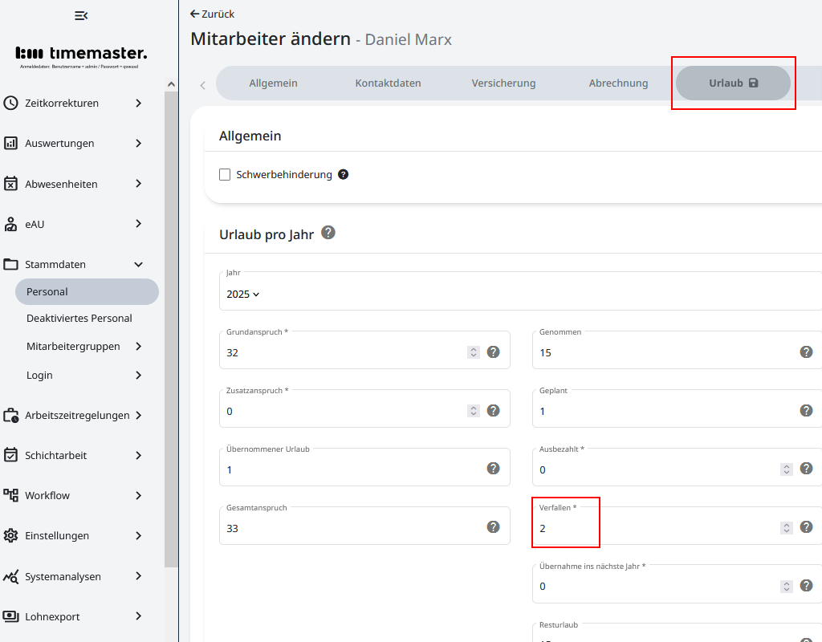Click the Lohnexport icon in sidebar
Viewport: 822px width, 642px height.
point(10,616)
